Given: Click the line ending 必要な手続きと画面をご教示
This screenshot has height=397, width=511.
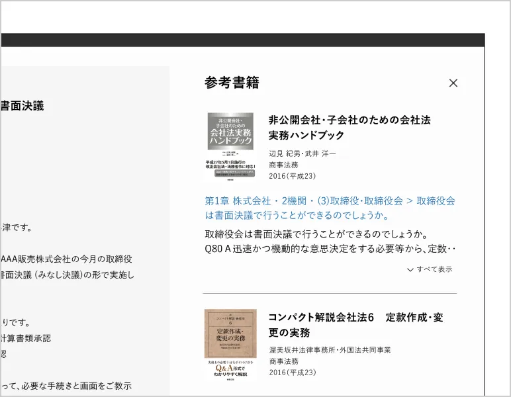Looking at the screenshot, I should point(66,386).
